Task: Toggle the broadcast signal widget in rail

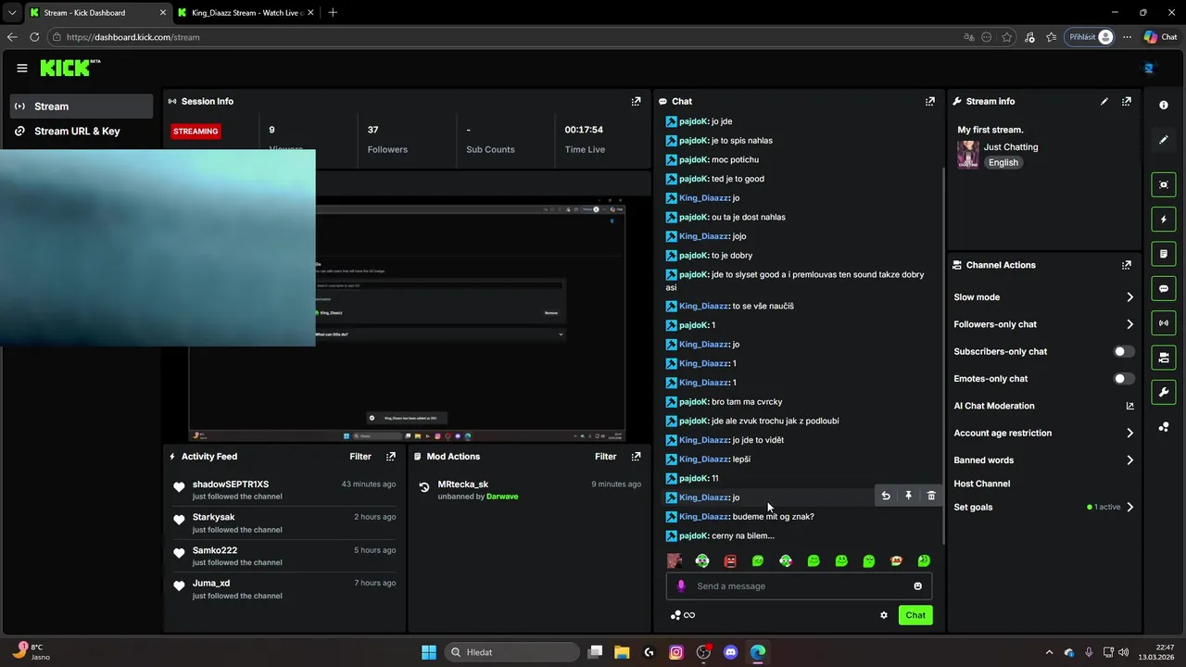Action: 1164,322
